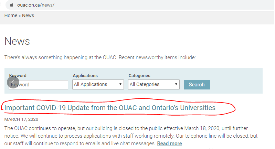
Task: Click the ouac.on.ca/news/ address bar
Action: [140, 5]
